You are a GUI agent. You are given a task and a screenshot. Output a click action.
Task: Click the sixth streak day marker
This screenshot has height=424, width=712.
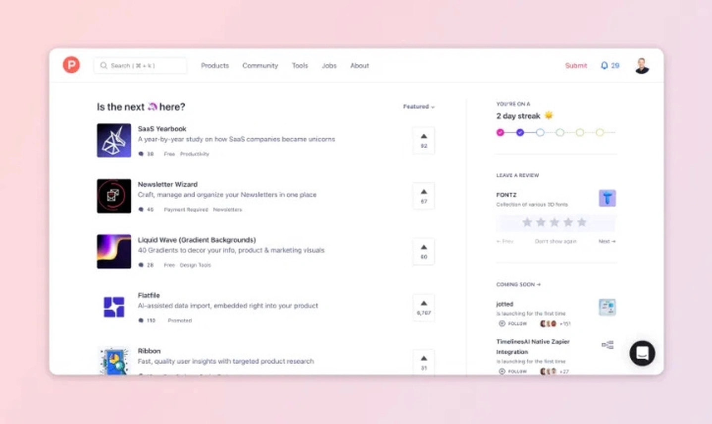(x=600, y=132)
